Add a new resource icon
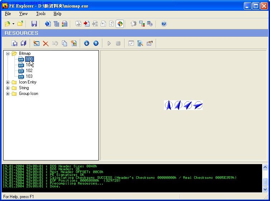 click(x=74, y=43)
